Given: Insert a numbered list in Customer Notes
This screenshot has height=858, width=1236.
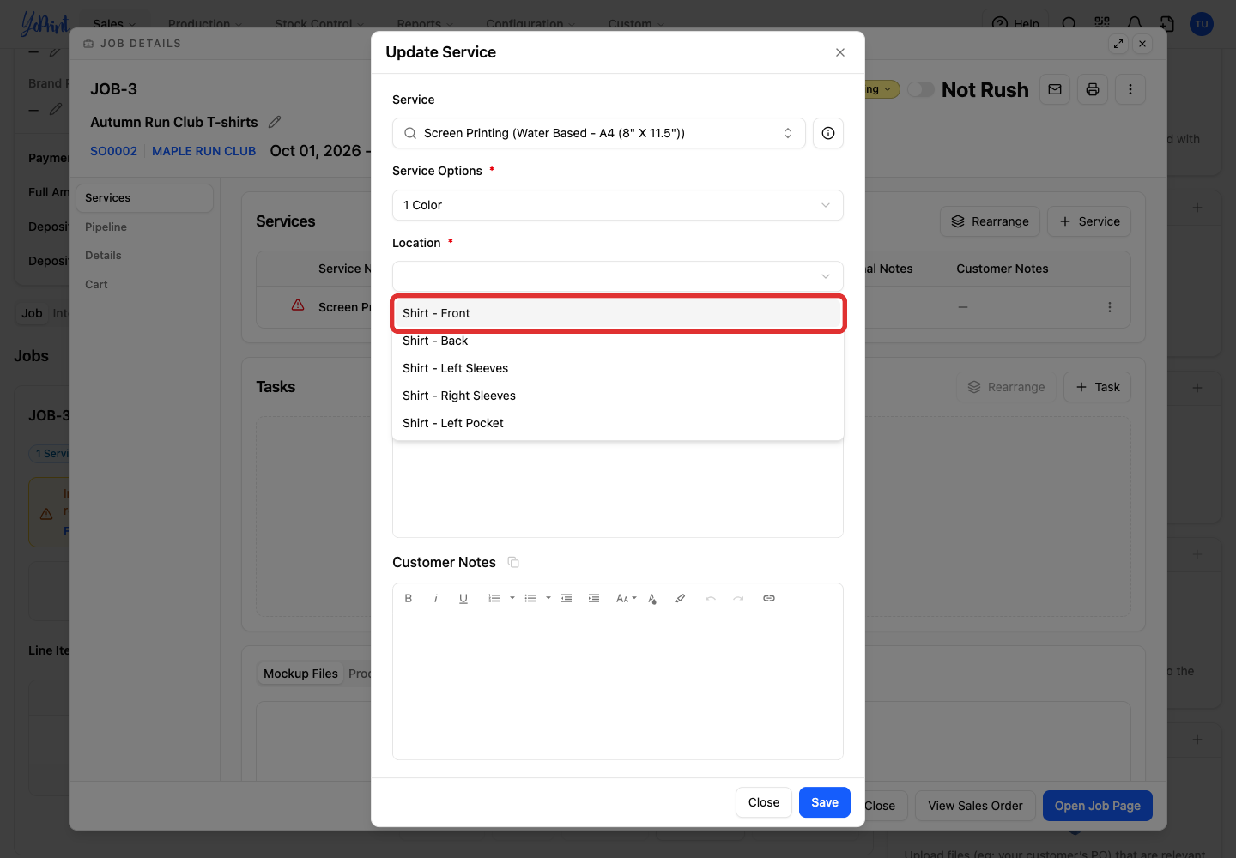Looking at the screenshot, I should pos(494,598).
